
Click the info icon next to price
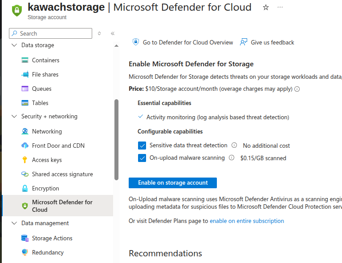point(297,89)
